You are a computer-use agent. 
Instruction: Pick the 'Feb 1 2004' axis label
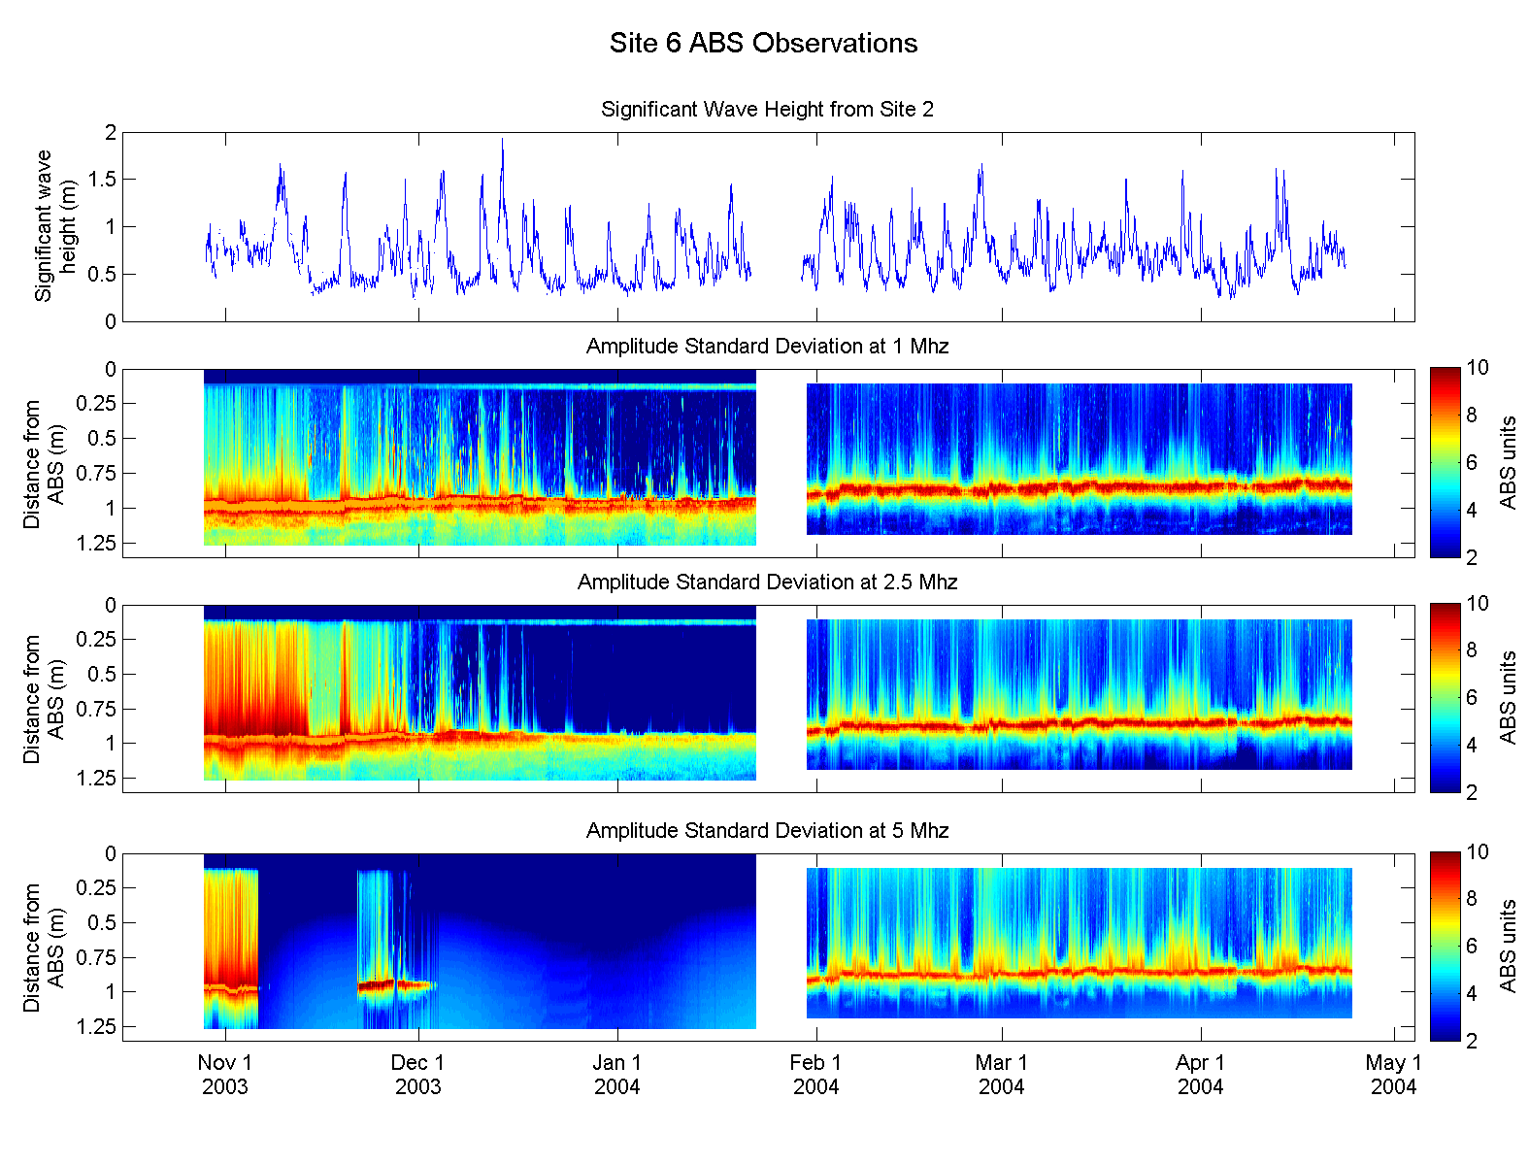click(x=815, y=1075)
